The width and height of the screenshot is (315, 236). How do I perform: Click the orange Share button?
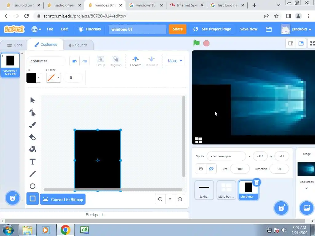tap(177, 29)
